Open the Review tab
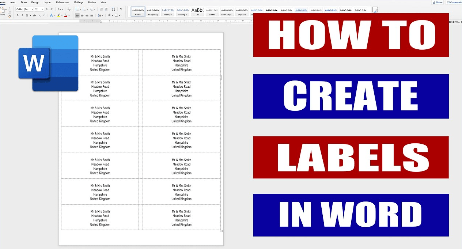The width and height of the screenshot is (462, 249). (92, 2)
